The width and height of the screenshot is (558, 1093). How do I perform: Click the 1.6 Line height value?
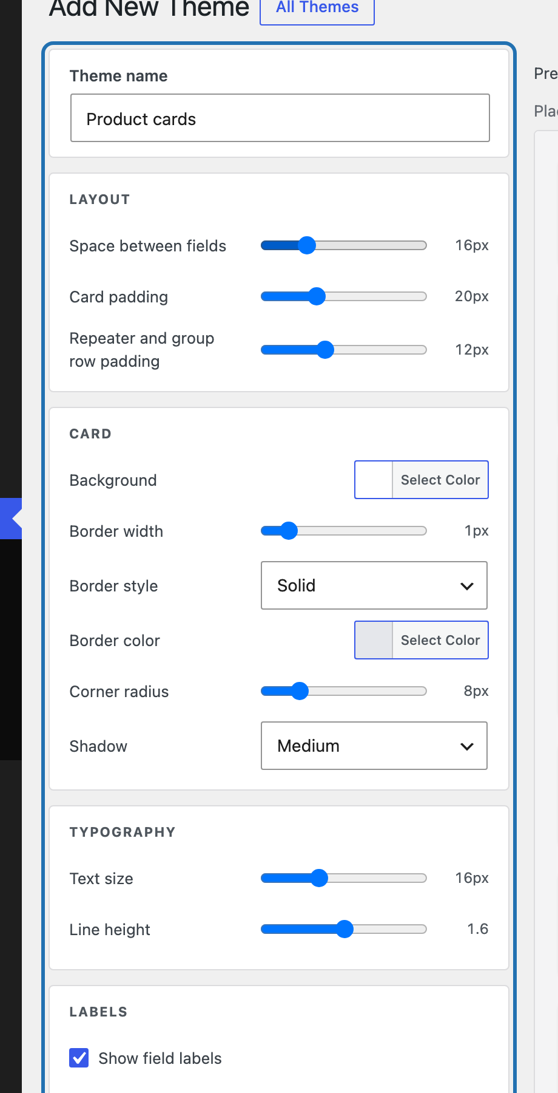pyautogui.click(x=478, y=929)
